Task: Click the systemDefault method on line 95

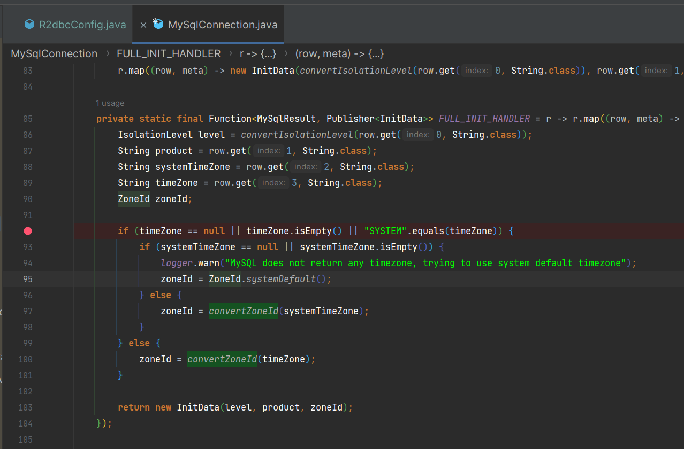Action: tap(281, 279)
